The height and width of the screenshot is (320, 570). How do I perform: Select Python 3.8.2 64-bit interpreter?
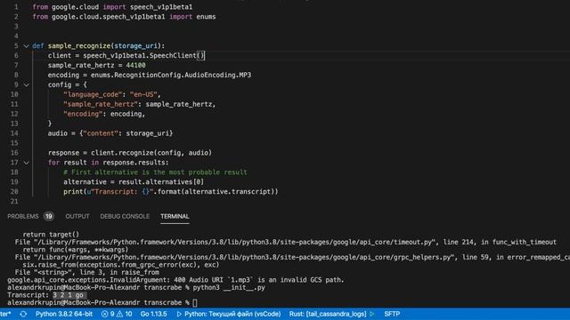[64, 314]
